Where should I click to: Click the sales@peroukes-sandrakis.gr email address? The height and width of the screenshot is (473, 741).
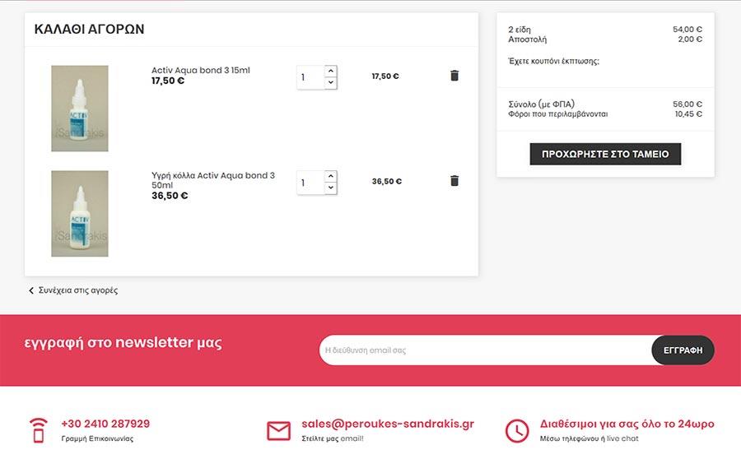388,424
